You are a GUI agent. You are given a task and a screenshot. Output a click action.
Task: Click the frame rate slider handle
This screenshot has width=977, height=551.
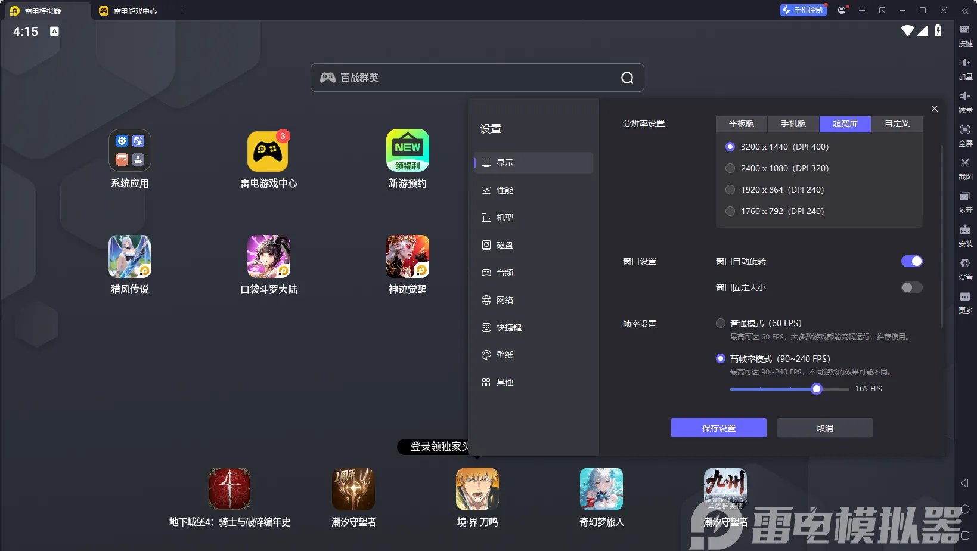point(817,389)
